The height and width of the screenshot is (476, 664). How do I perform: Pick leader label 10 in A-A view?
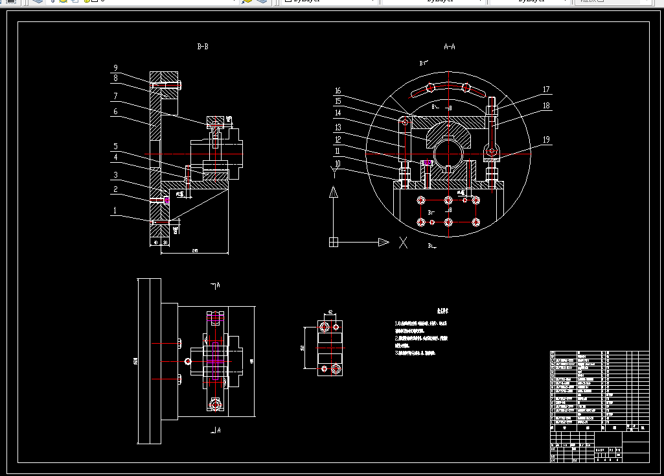338,163
